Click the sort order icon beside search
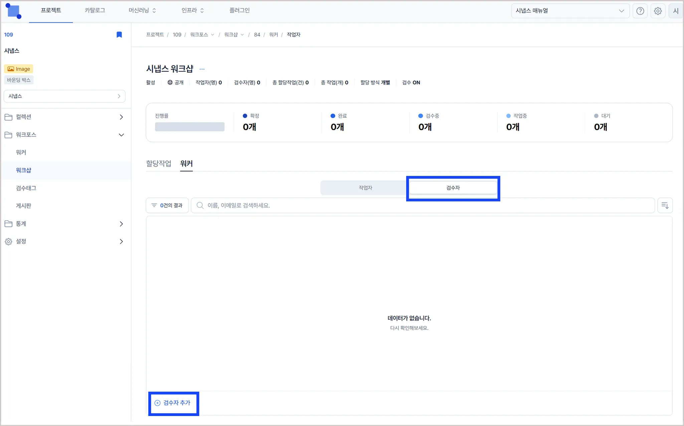The height and width of the screenshot is (426, 684). point(665,205)
